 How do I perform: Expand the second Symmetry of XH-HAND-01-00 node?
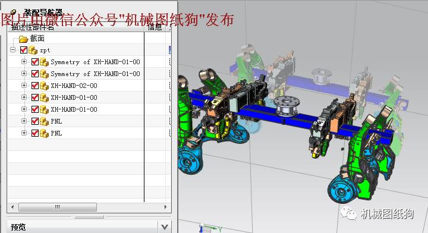pyautogui.click(x=24, y=74)
